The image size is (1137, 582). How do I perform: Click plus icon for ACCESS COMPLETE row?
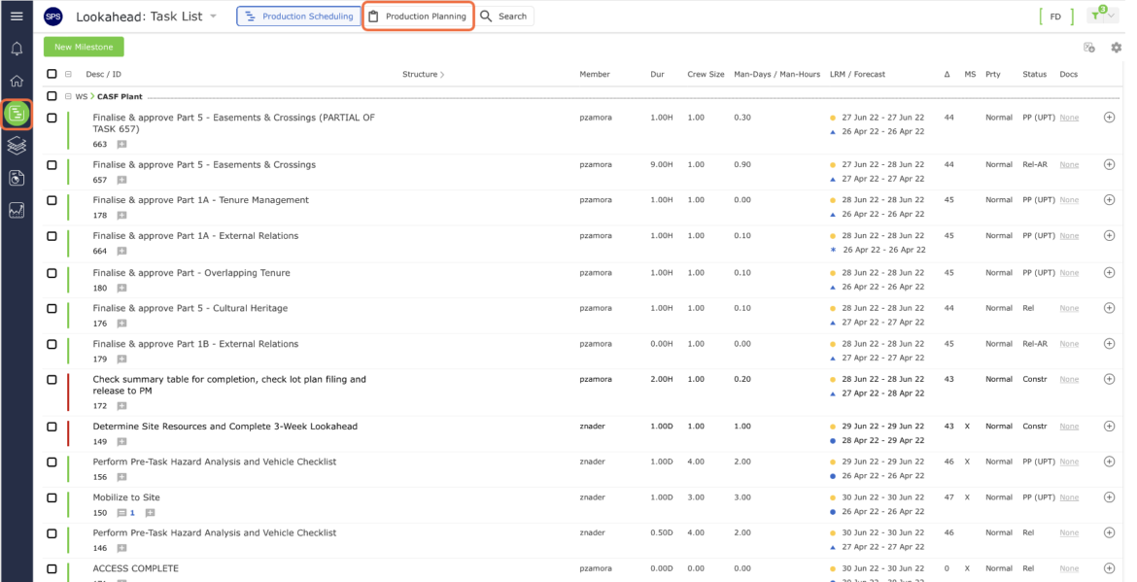pyautogui.click(x=1109, y=568)
